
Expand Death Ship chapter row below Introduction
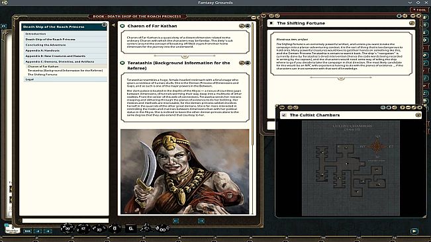66,39
